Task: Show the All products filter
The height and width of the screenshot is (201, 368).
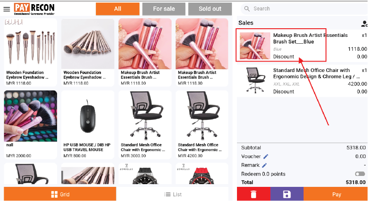Action: [118, 9]
